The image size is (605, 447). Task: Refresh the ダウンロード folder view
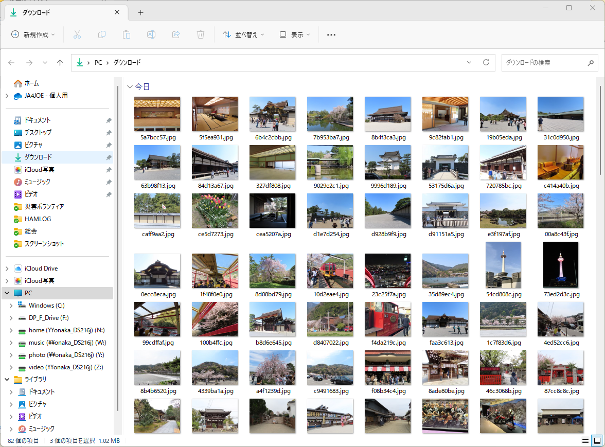click(486, 62)
